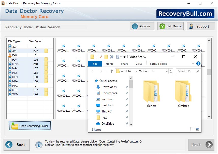The height and width of the screenshot is (154, 218).
Task: Go Back to disk selection
Action: pos(17,145)
